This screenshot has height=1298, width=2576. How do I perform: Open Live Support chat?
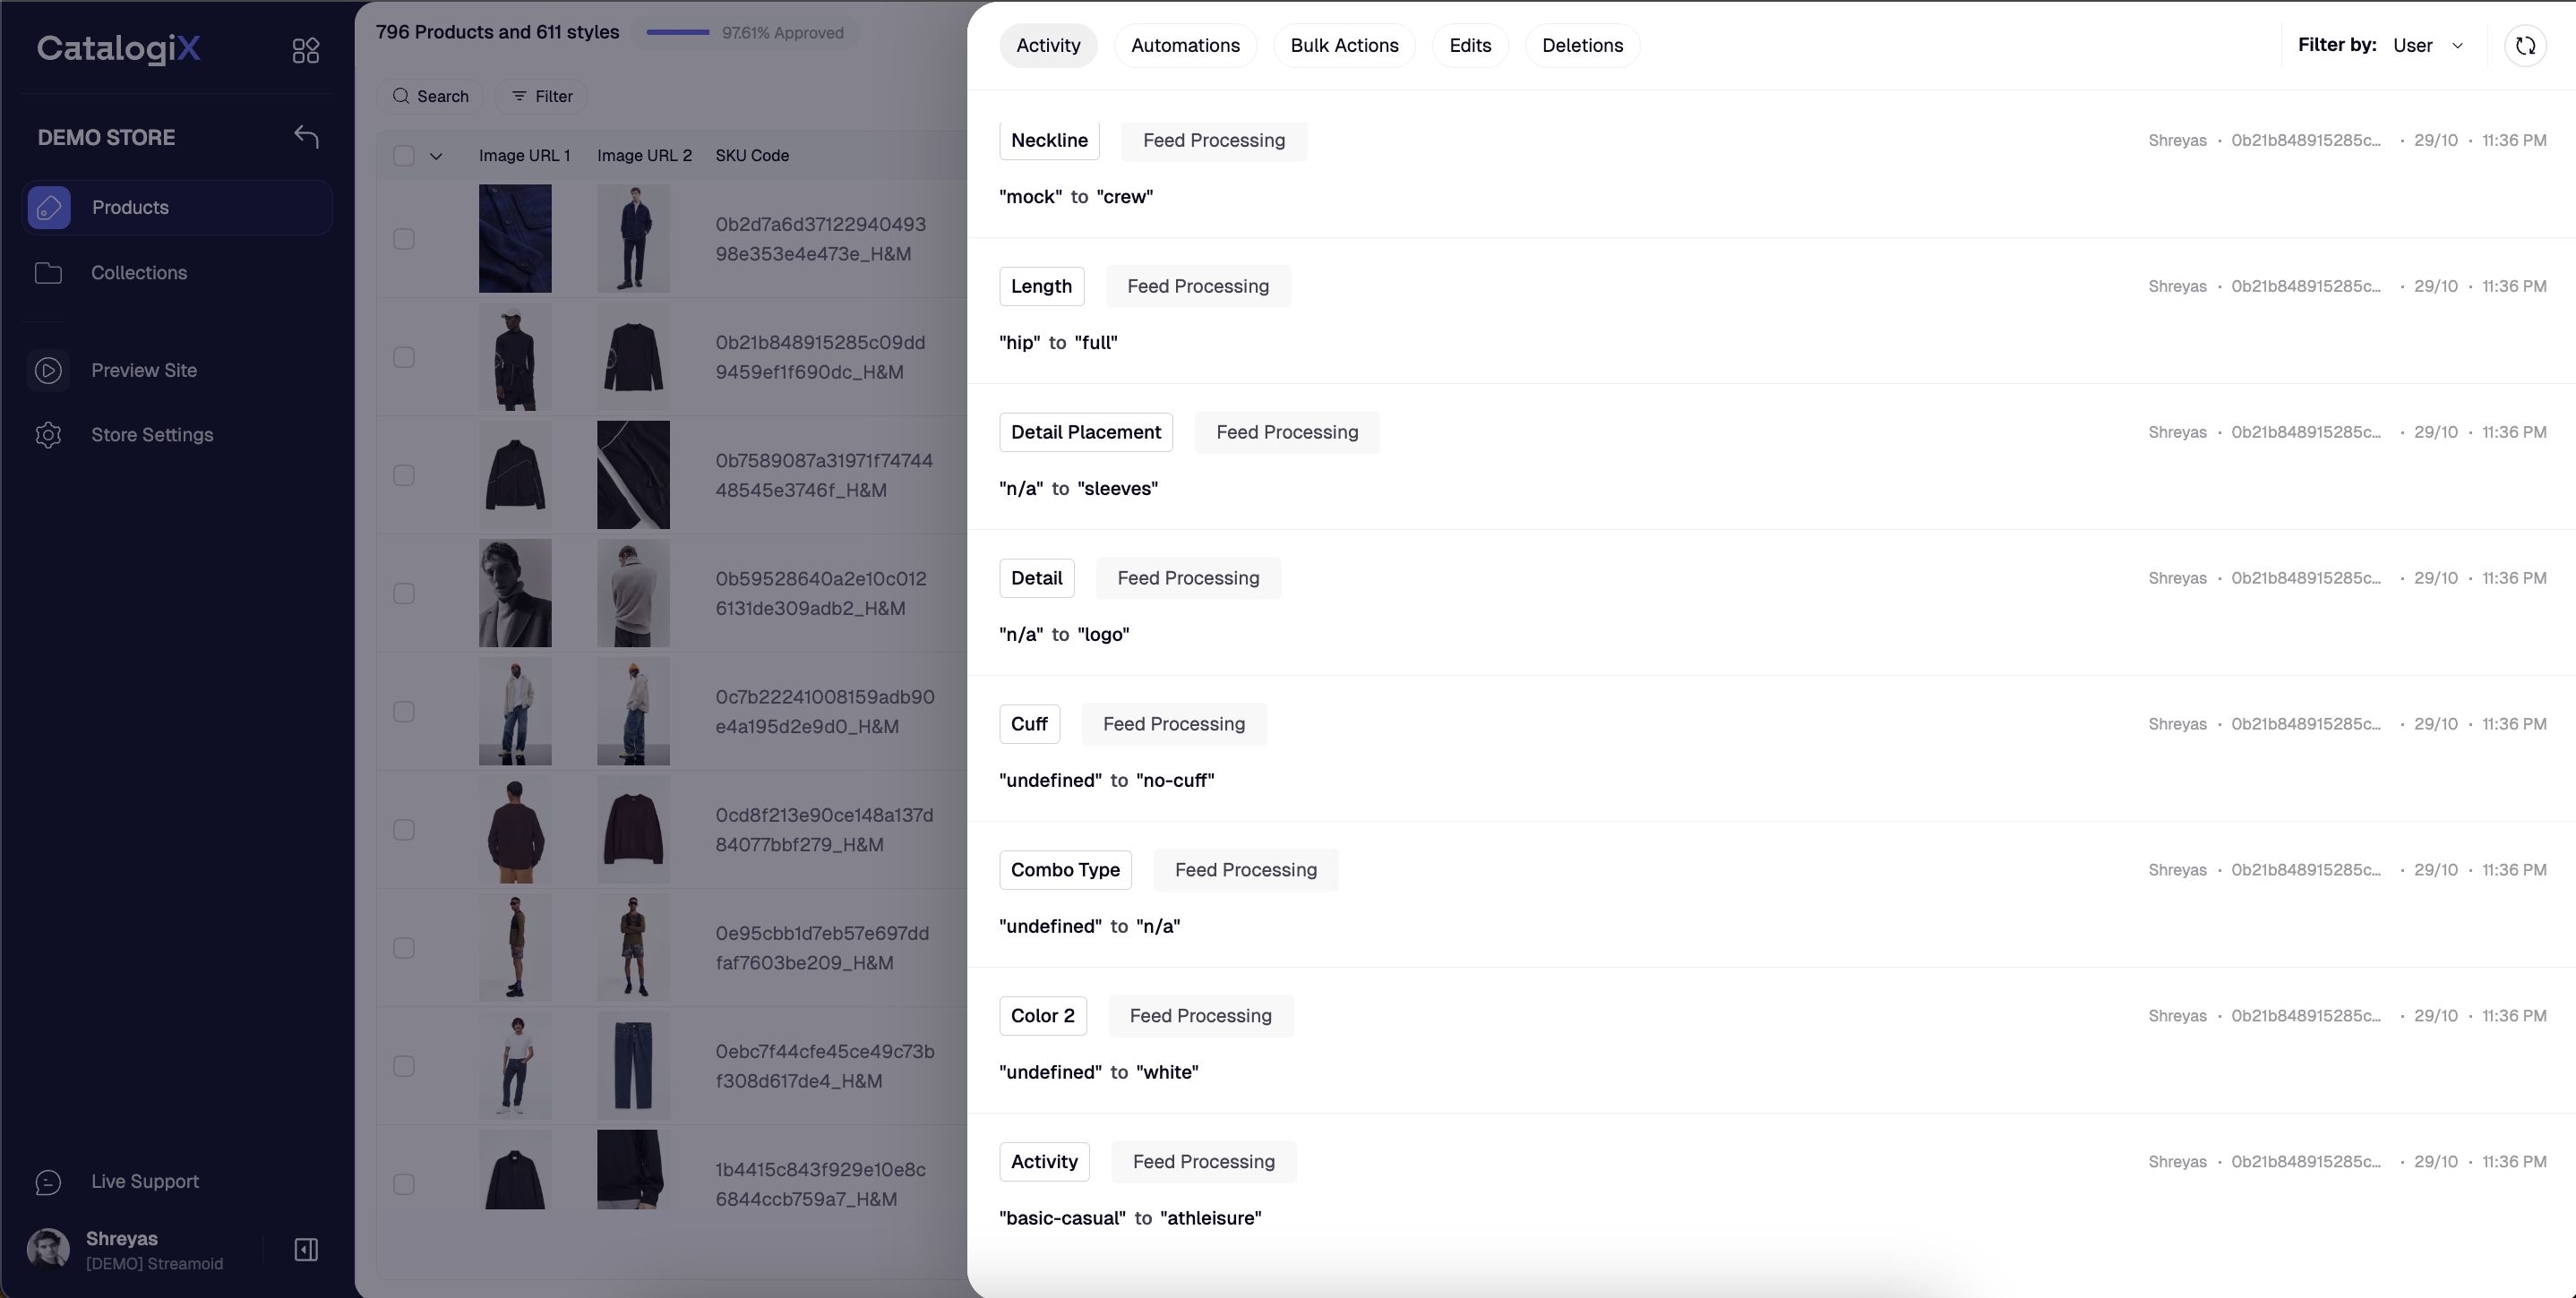pyautogui.click(x=144, y=1181)
